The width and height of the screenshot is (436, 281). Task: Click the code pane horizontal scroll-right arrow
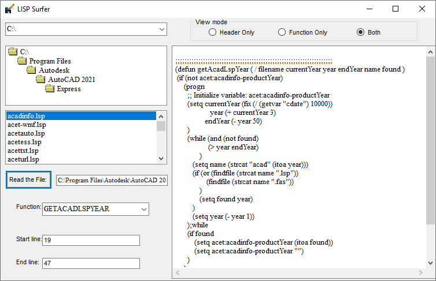[421, 273]
